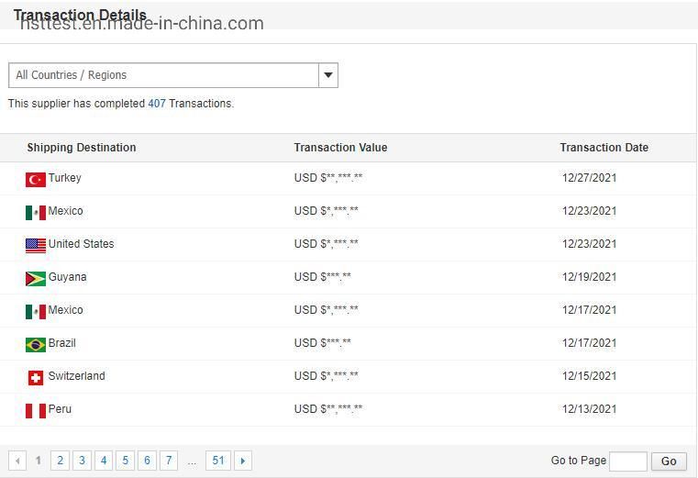Go to page 3
Screen dimensions: 698x478
click(x=82, y=461)
